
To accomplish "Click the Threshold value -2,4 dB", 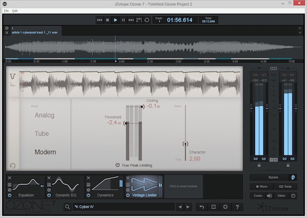I will coord(114,122).
